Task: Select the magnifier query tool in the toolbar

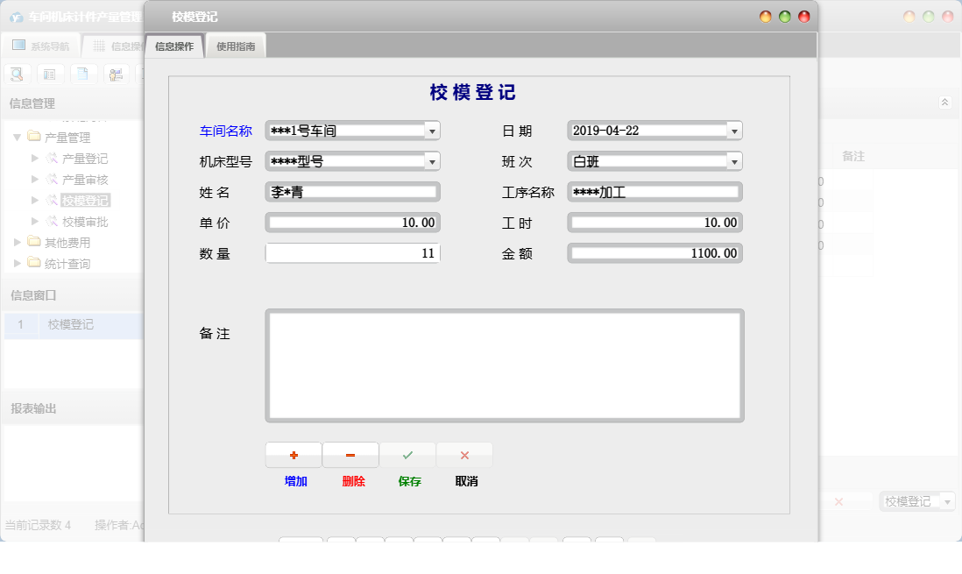Action: [x=16, y=74]
